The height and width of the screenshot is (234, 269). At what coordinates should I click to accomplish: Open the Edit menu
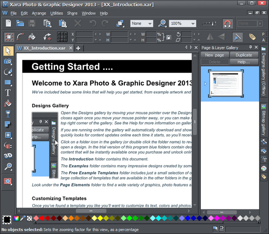pyautogui.click(x=24, y=13)
